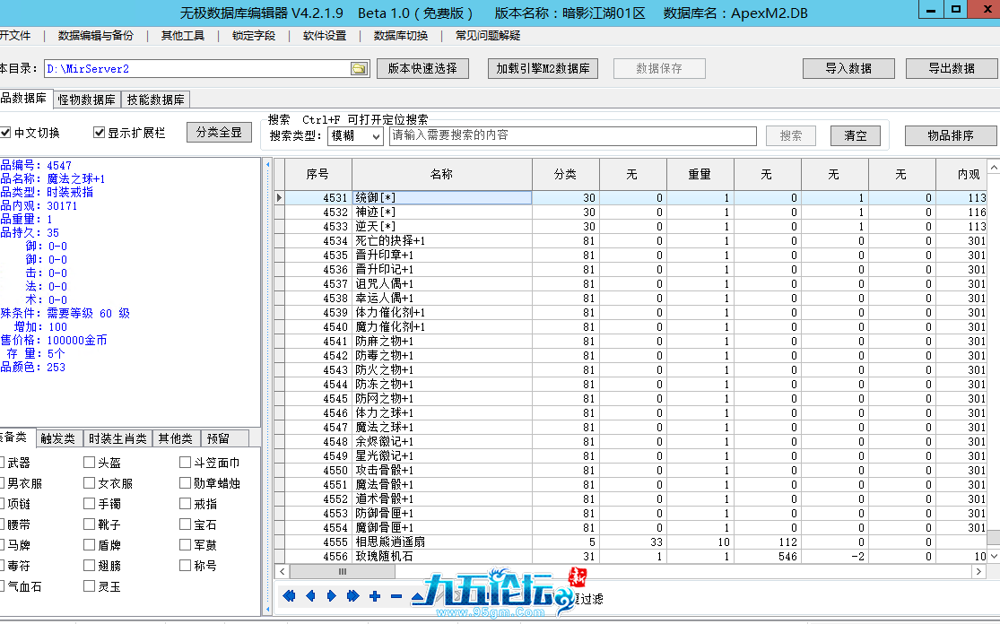
Task: Go to the next record arrow
Action: click(x=332, y=596)
